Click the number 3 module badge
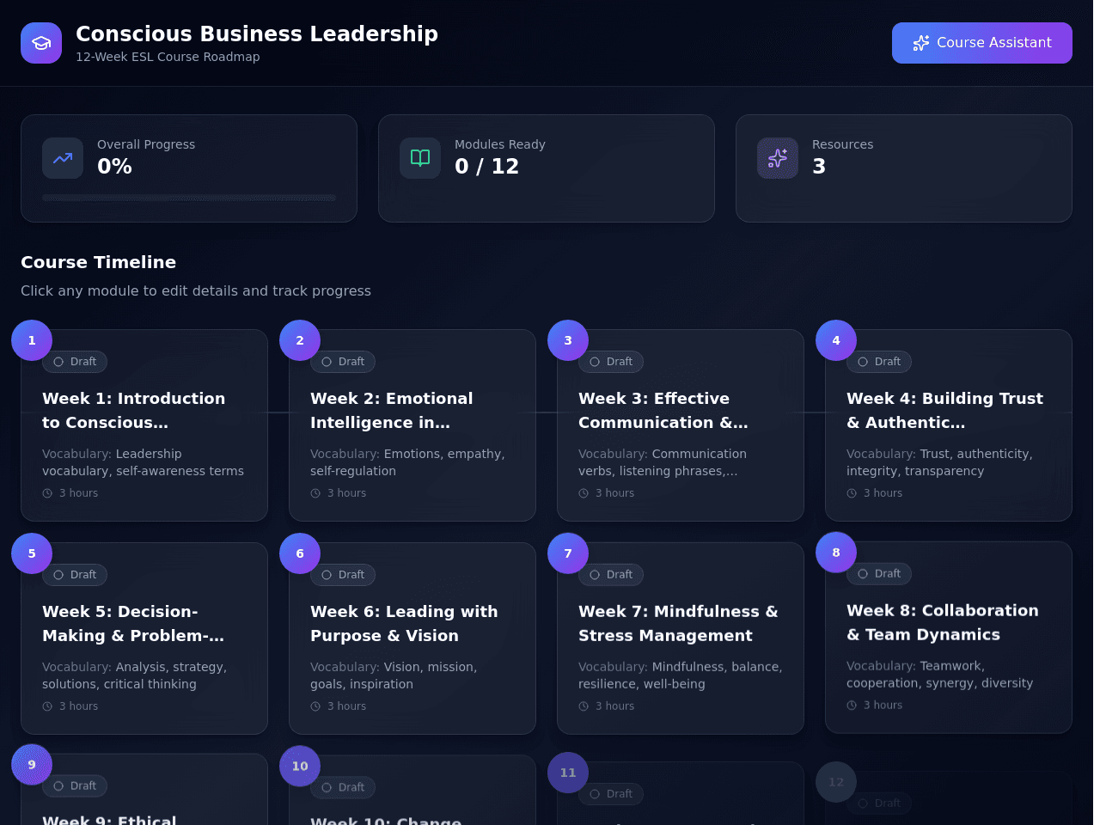 pos(568,340)
